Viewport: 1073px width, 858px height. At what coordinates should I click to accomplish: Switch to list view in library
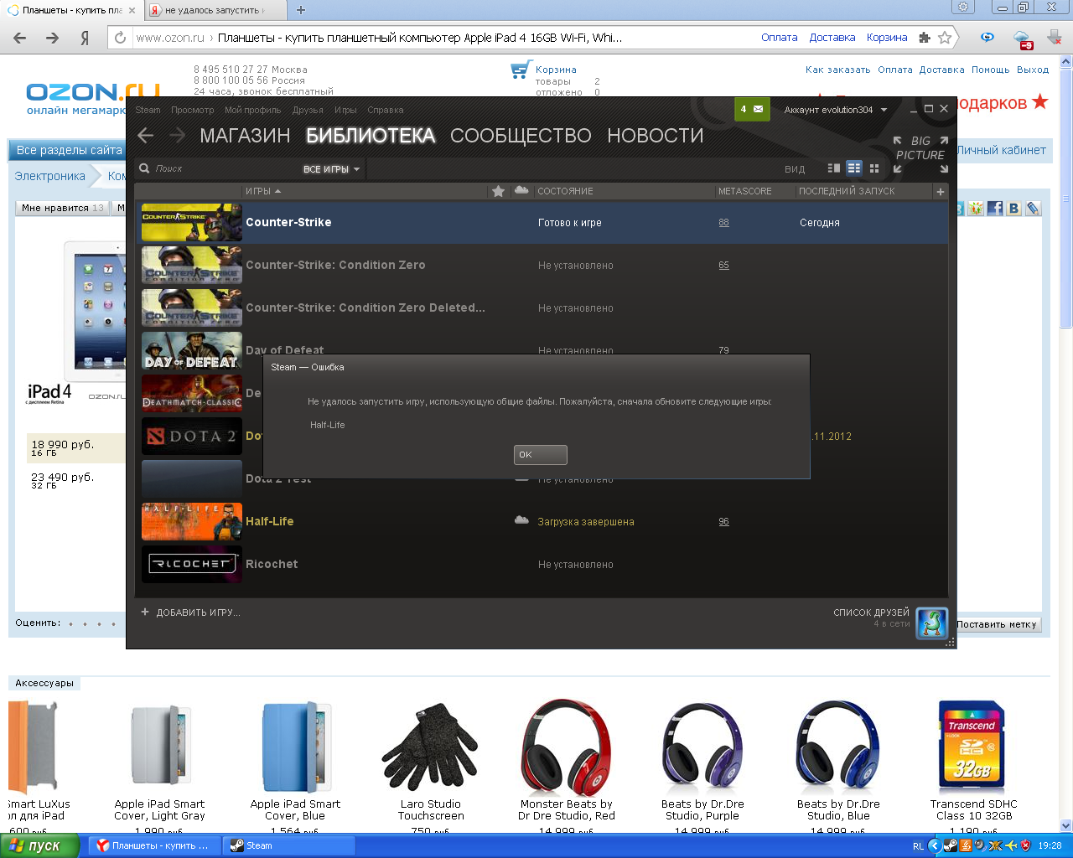pos(854,168)
